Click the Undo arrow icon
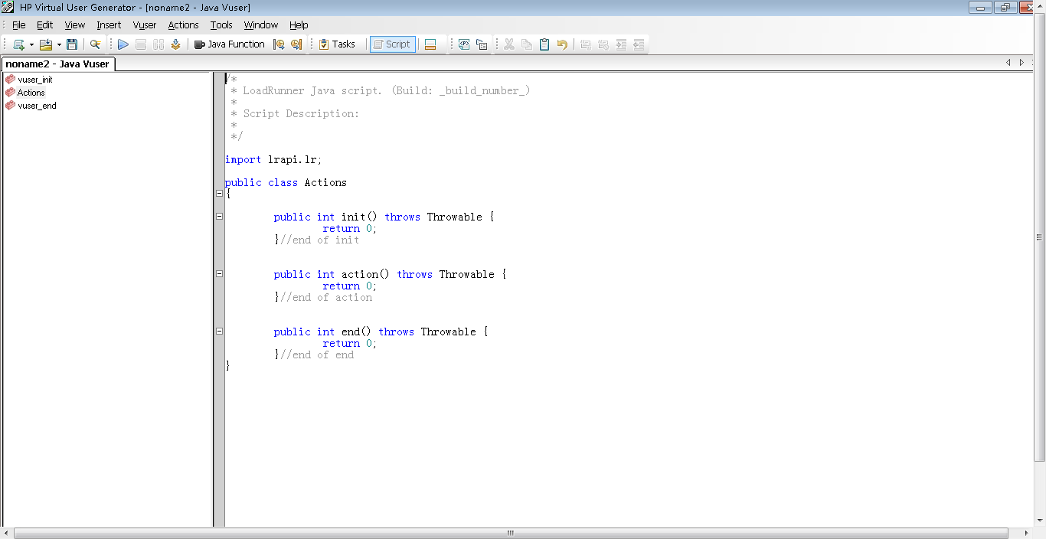 (x=562, y=44)
